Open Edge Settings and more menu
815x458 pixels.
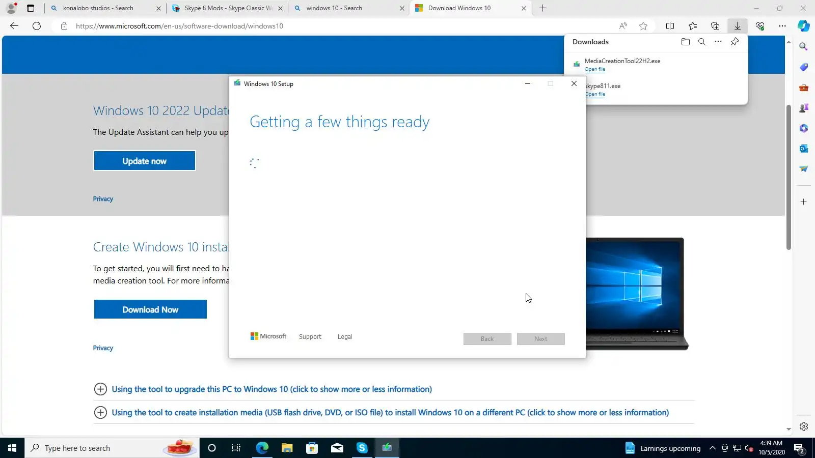click(782, 26)
